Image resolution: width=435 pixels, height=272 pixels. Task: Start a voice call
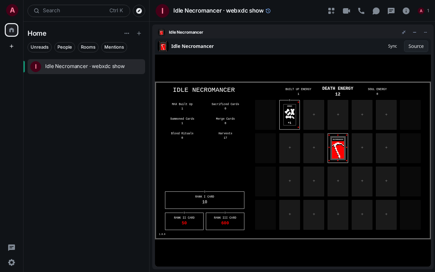click(361, 11)
